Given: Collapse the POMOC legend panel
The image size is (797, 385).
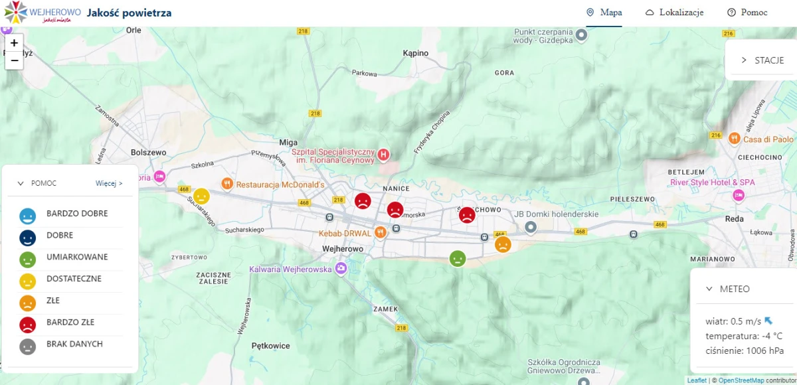Looking at the screenshot, I should coord(21,183).
